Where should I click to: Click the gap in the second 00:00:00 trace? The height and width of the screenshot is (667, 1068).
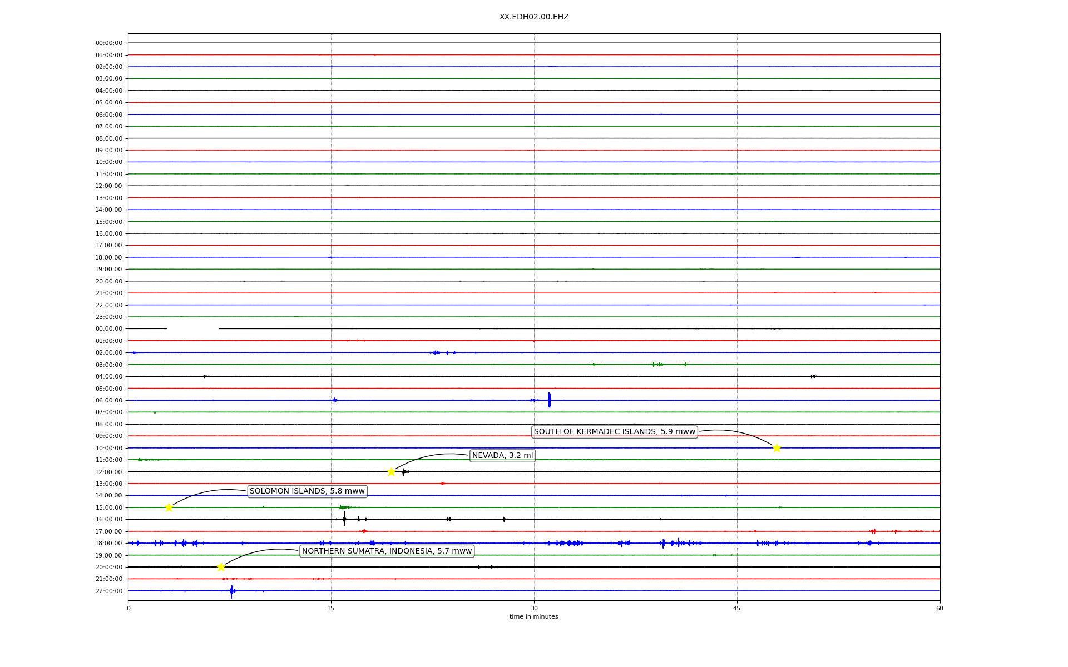[x=192, y=329]
